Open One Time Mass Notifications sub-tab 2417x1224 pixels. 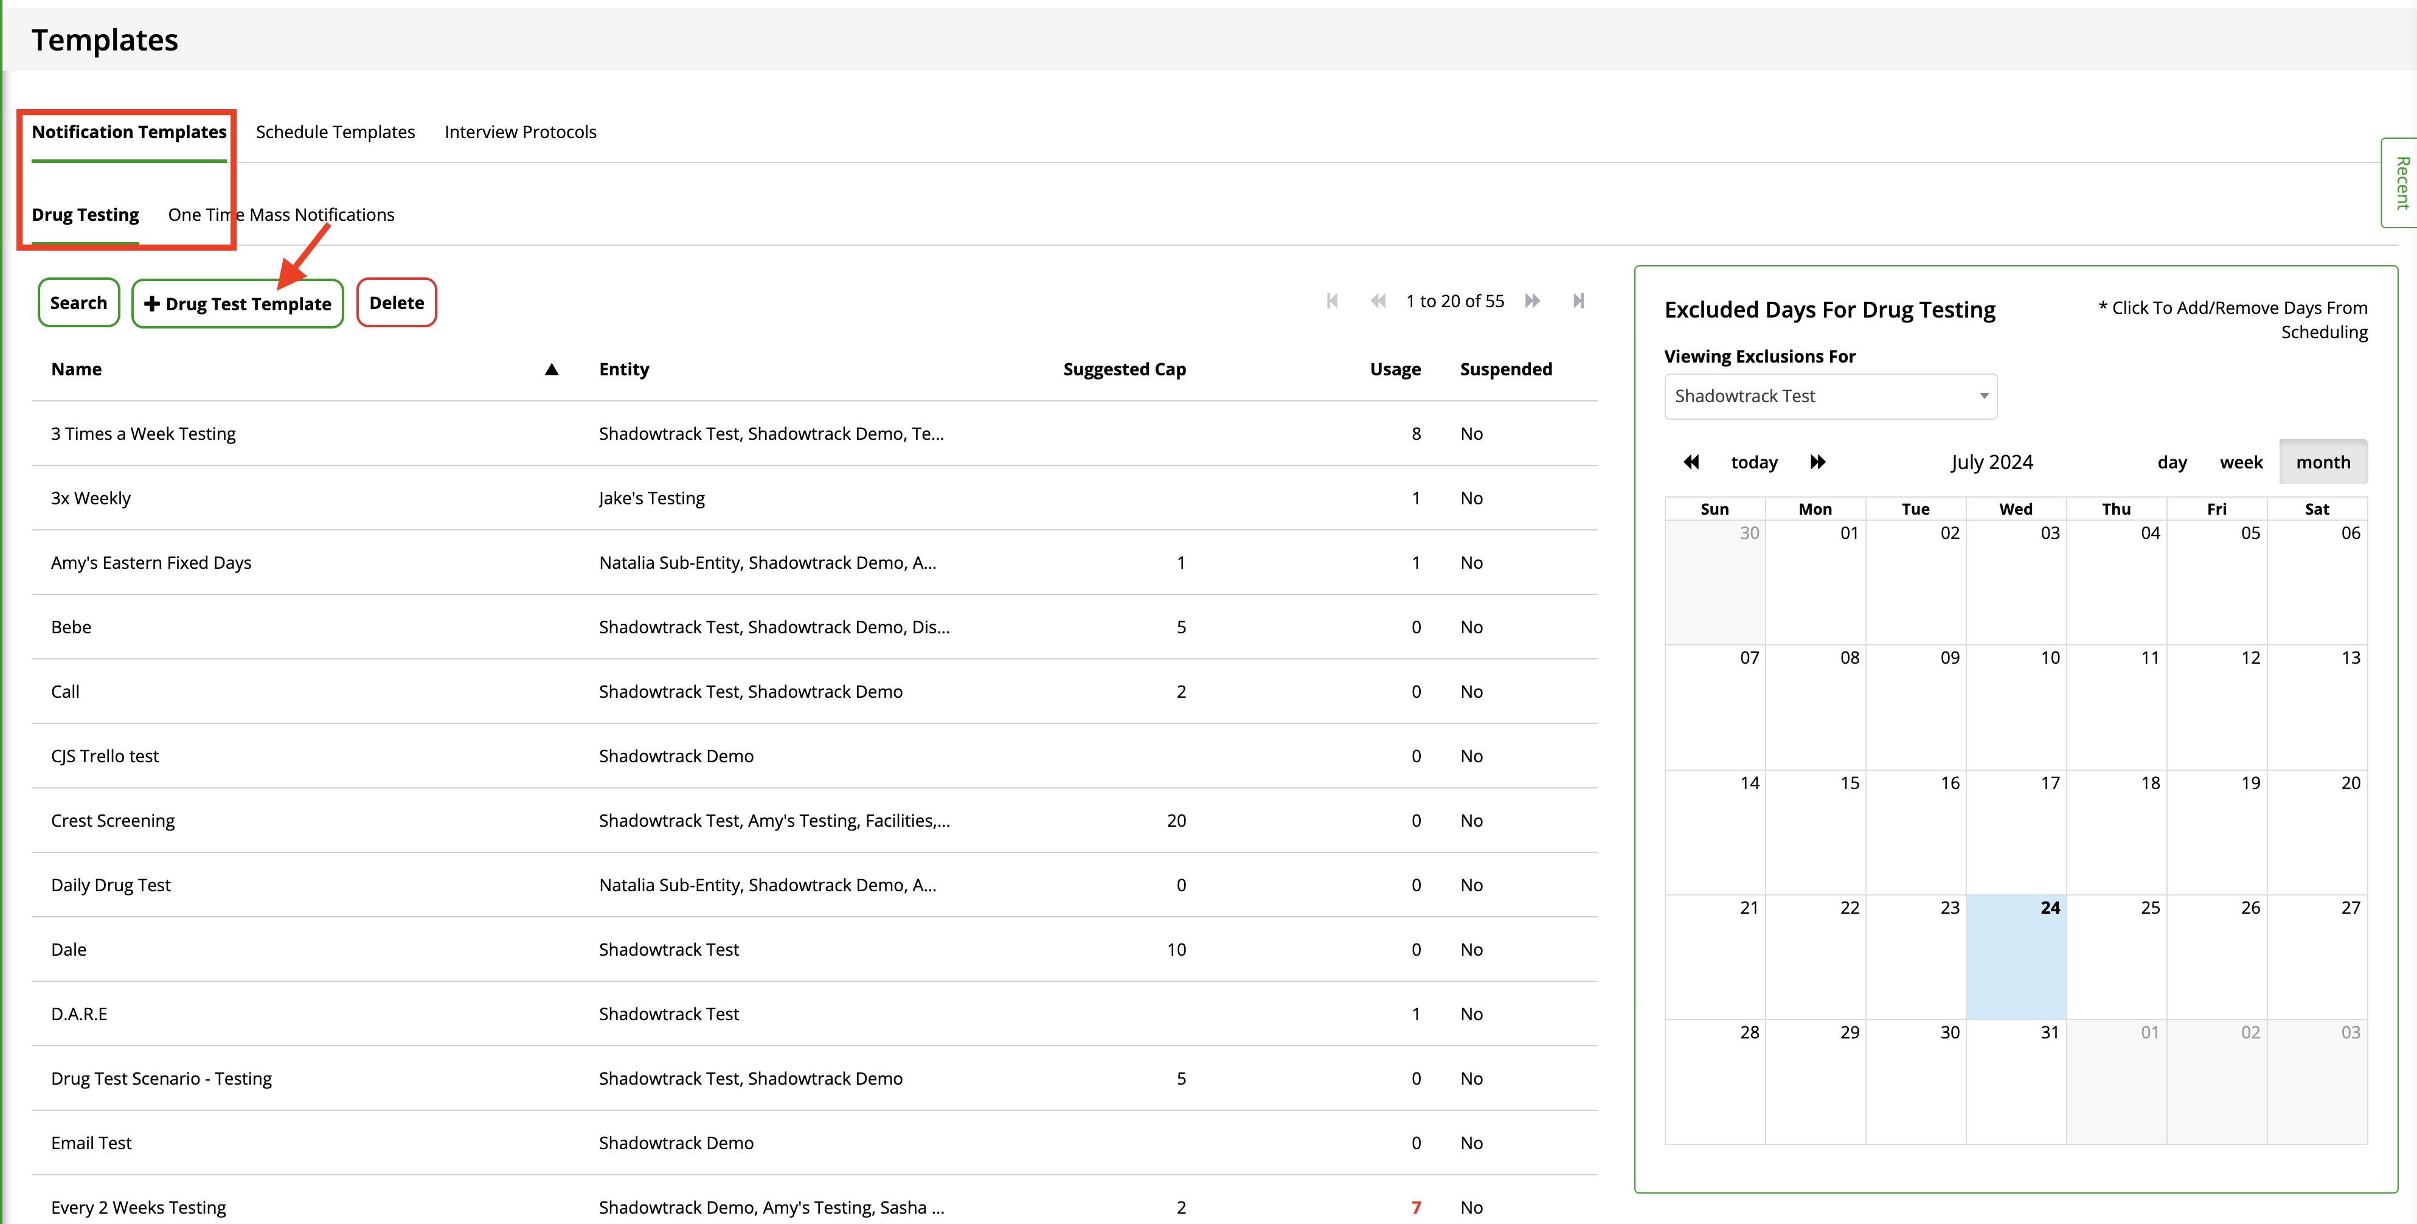click(280, 215)
